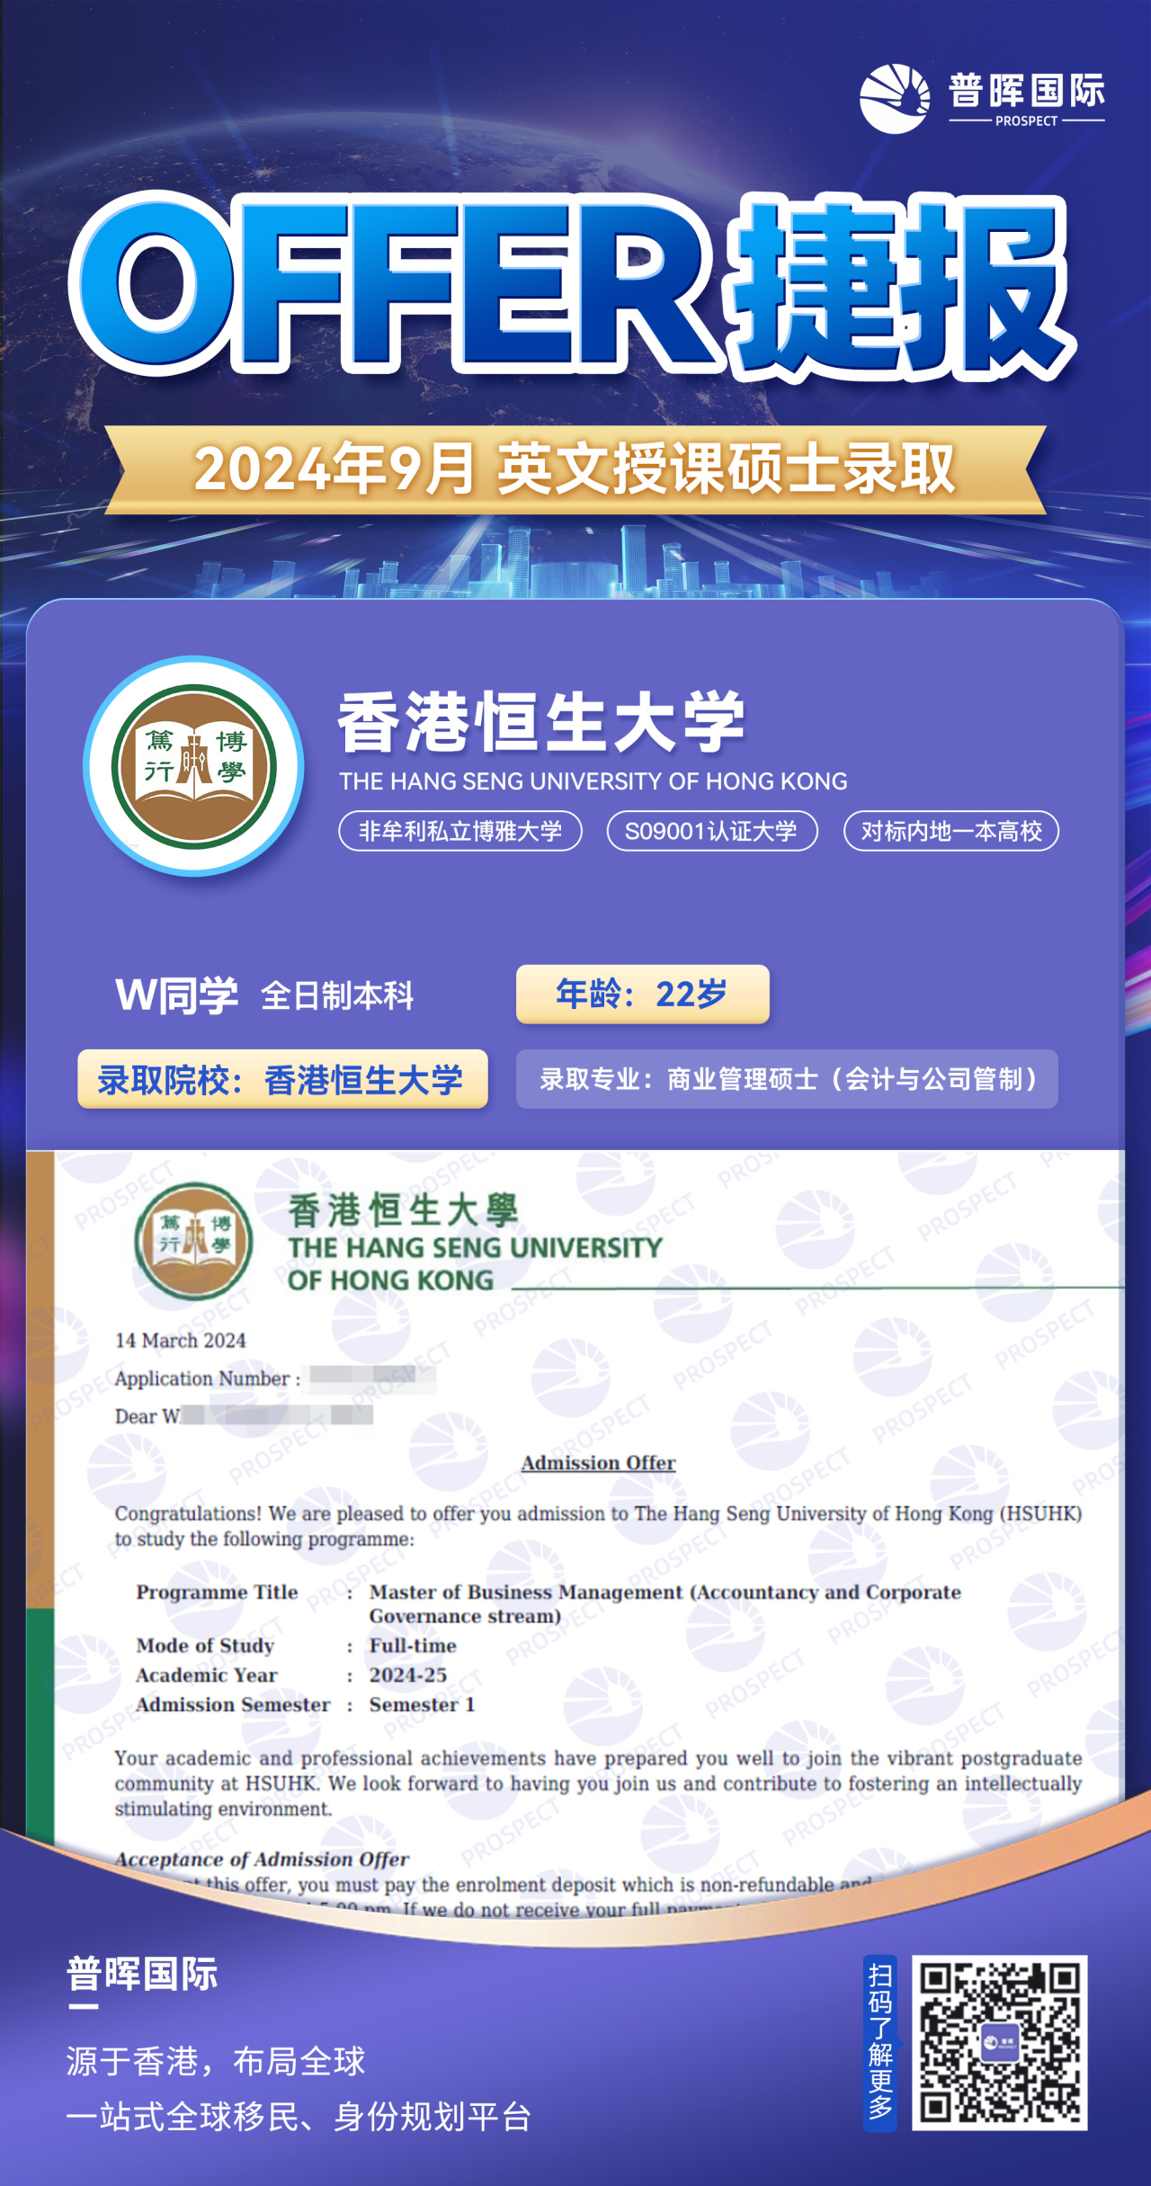Select the 非牟利私立博雅大学 tag
This screenshot has width=1151, height=2186.
(460, 831)
